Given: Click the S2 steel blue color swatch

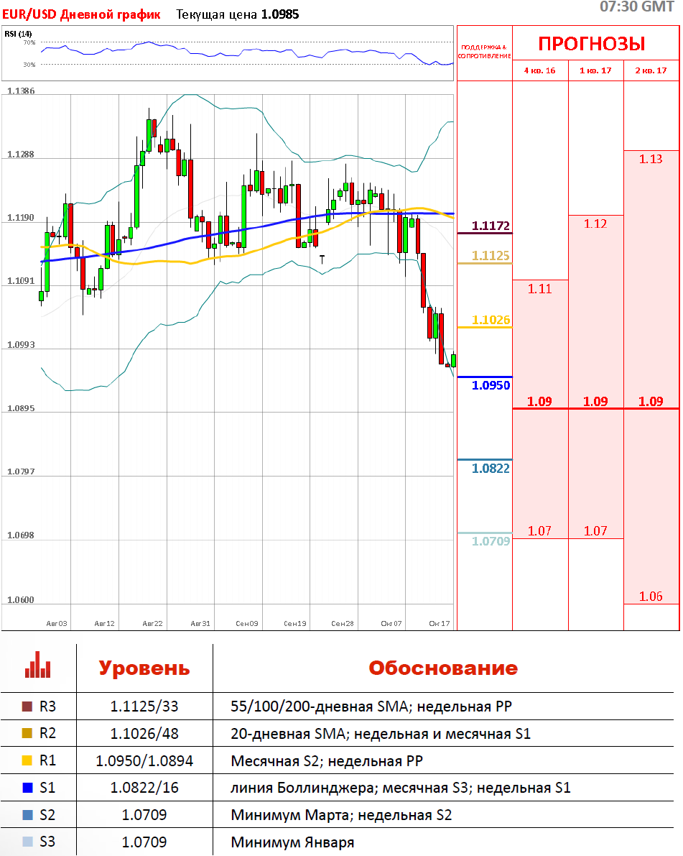Looking at the screenshot, I should [27, 815].
